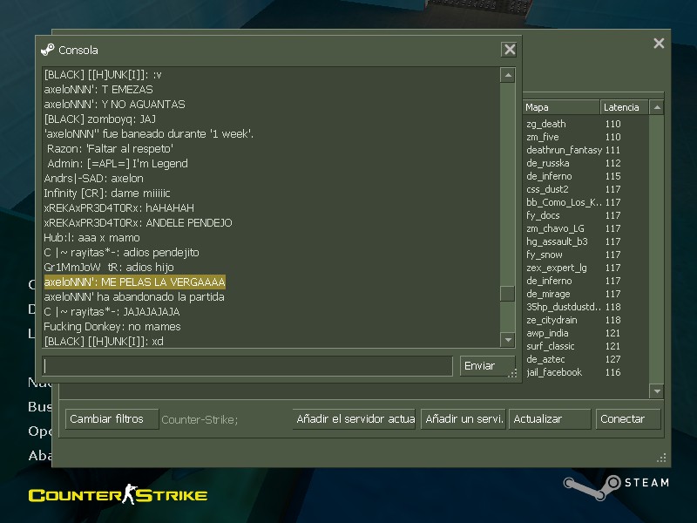Image resolution: width=697 pixels, height=523 pixels.
Task: Refresh the list with Actualizar
Action: [x=550, y=419]
